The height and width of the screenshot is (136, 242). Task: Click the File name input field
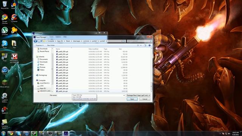click(91, 95)
